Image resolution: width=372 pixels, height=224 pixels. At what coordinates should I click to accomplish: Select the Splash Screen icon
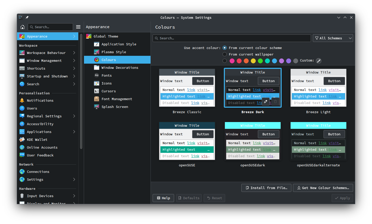pos(96,107)
